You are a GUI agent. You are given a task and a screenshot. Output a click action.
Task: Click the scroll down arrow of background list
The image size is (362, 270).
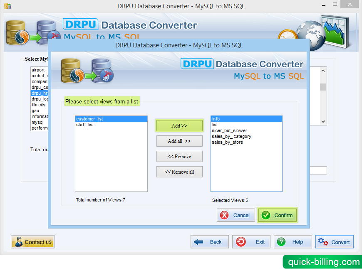coord(323,122)
